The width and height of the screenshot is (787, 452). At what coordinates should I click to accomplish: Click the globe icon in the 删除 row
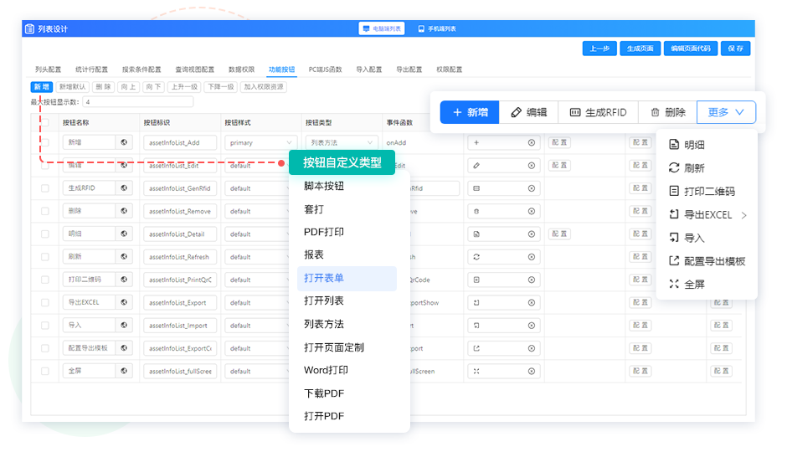point(124,211)
